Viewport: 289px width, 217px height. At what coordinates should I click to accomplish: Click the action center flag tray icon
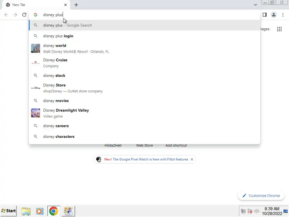[x=250, y=211]
